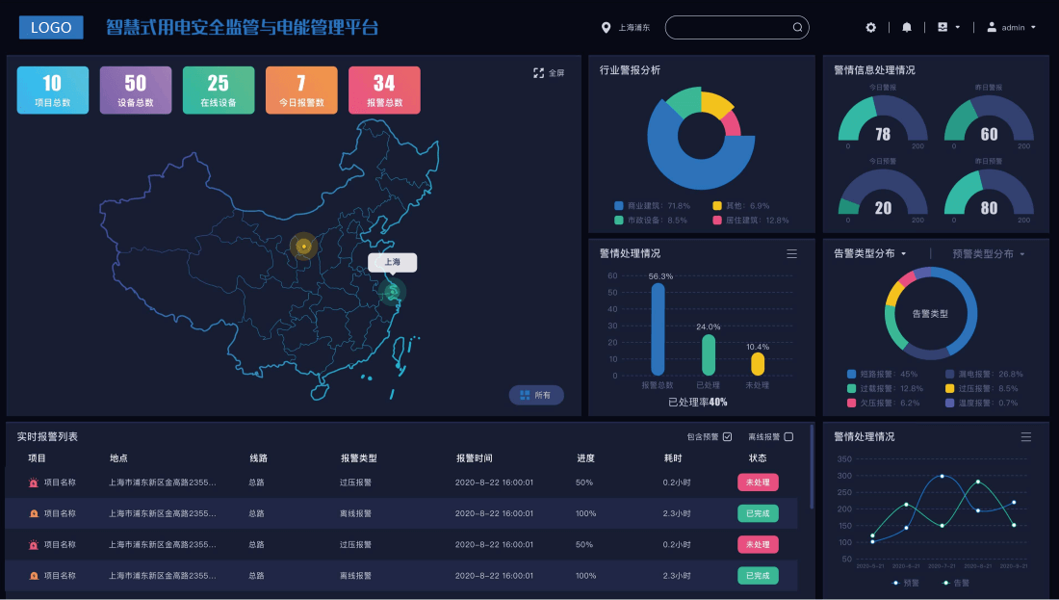Expand the 告警类型分布 dropdown
The image size is (1059, 600).
(x=870, y=254)
